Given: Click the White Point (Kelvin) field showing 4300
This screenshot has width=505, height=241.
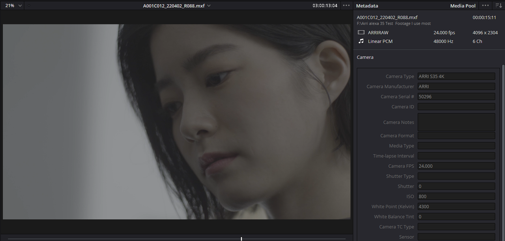Looking at the screenshot, I should (456, 206).
